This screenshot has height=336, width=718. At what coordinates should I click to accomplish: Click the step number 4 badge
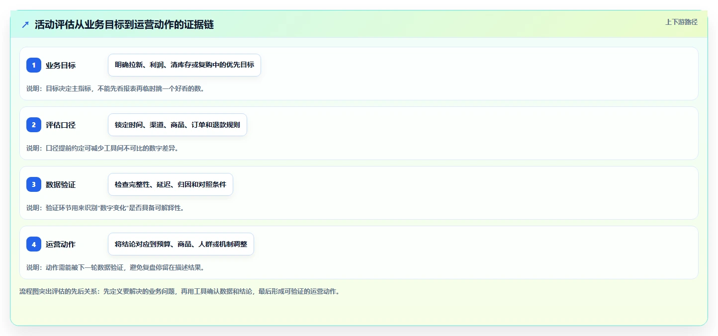(34, 244)
